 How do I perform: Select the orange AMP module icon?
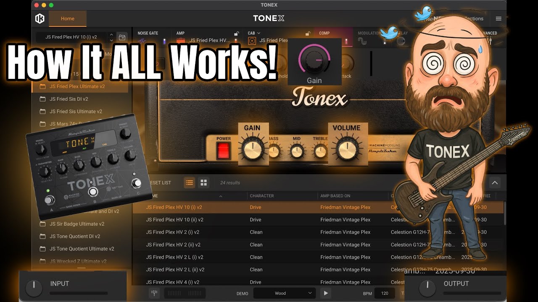[x=181, y=41]
